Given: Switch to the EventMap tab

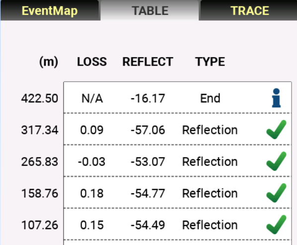Looking at the screenshot, I should click(x=50, y=10).
